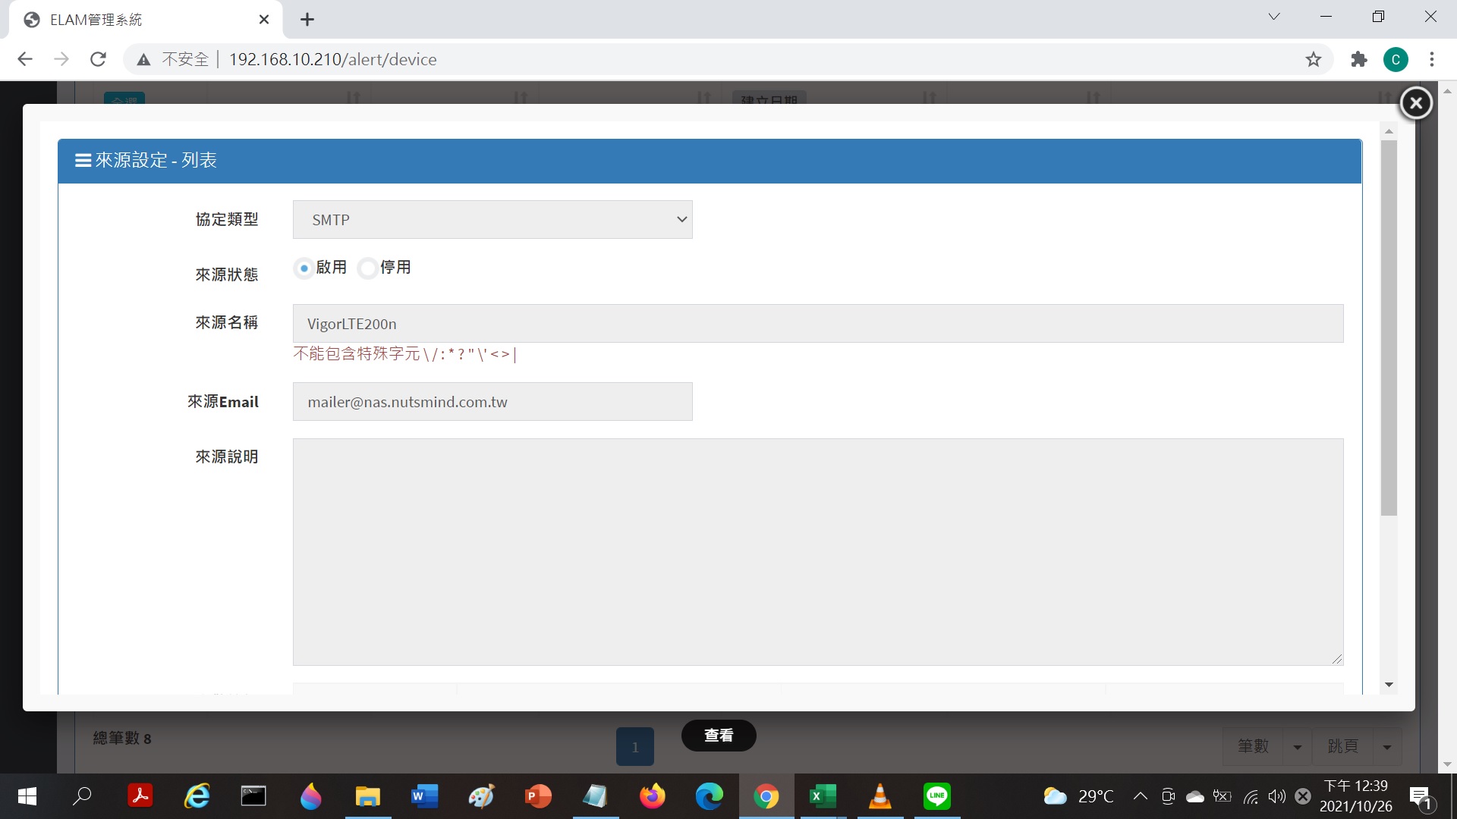Open File Explorer from taskbar
The height and width of the screenshot is (819, 1457).
(367, 796)
